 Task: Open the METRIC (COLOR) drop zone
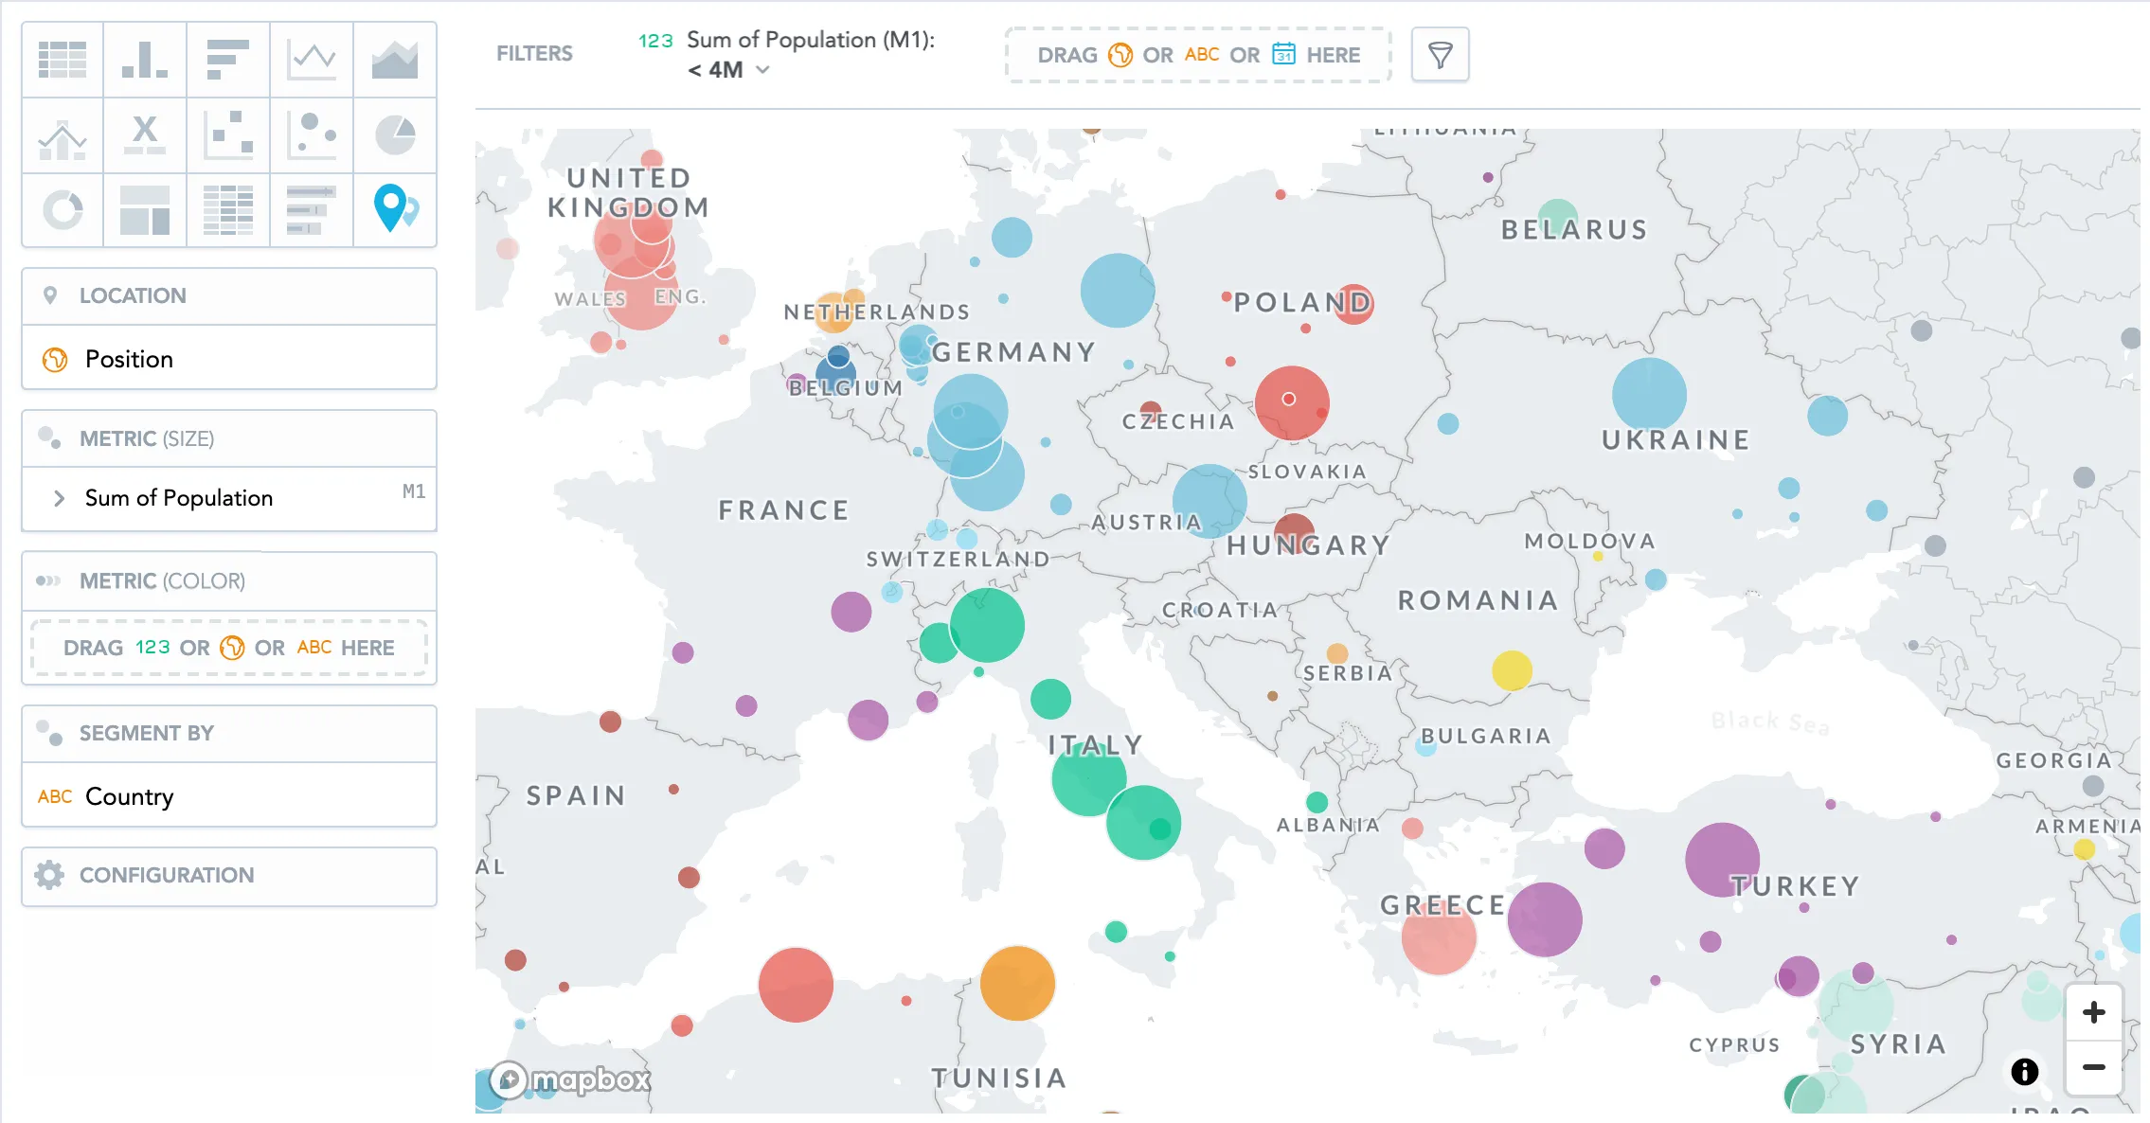tap(229, 648)
